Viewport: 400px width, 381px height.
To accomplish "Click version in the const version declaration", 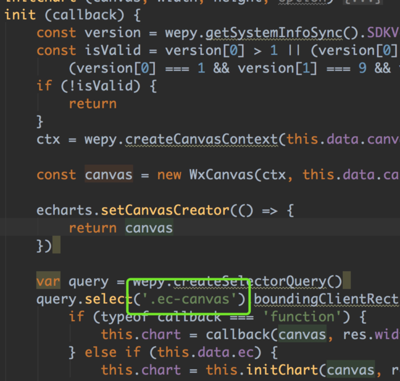I will [x=113, y=33].
